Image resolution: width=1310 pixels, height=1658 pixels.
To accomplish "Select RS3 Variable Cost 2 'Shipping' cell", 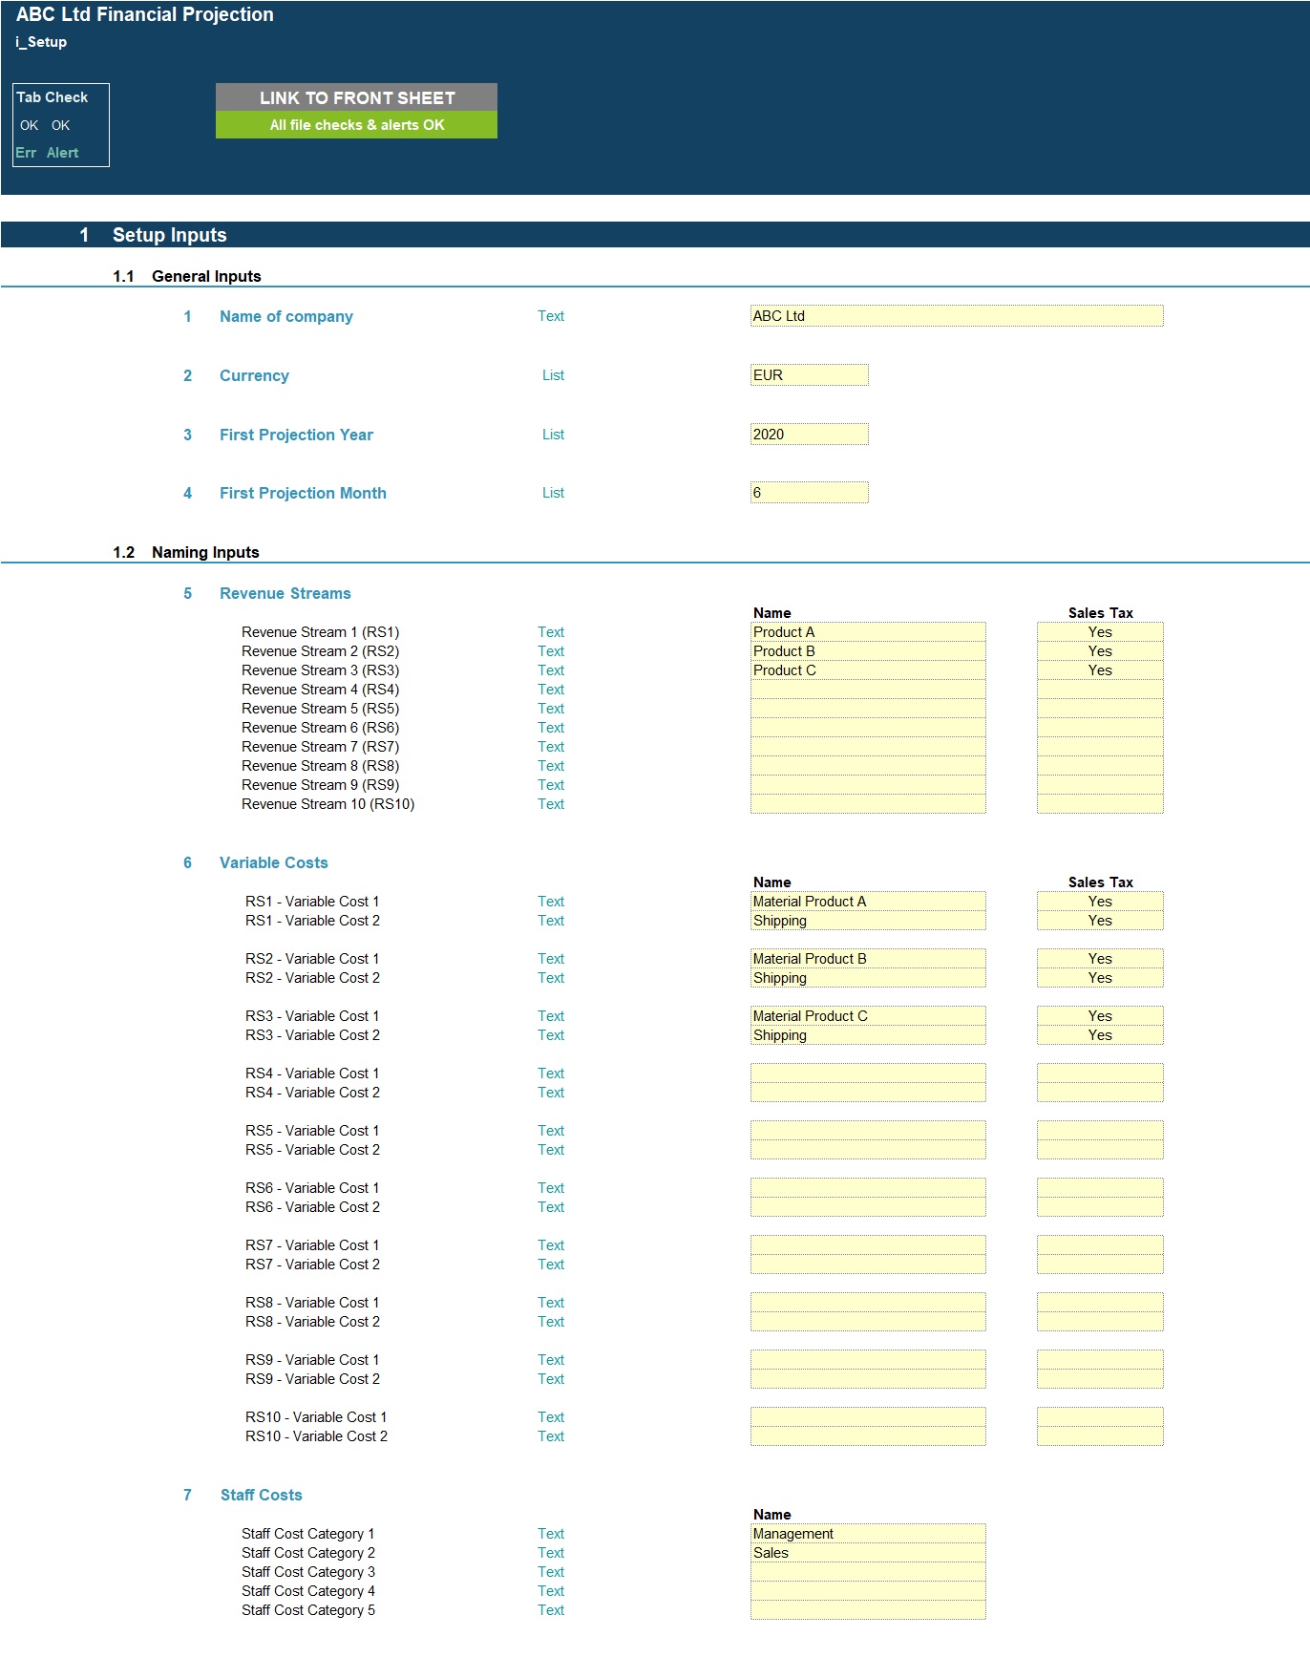I will click(868, 1035).
